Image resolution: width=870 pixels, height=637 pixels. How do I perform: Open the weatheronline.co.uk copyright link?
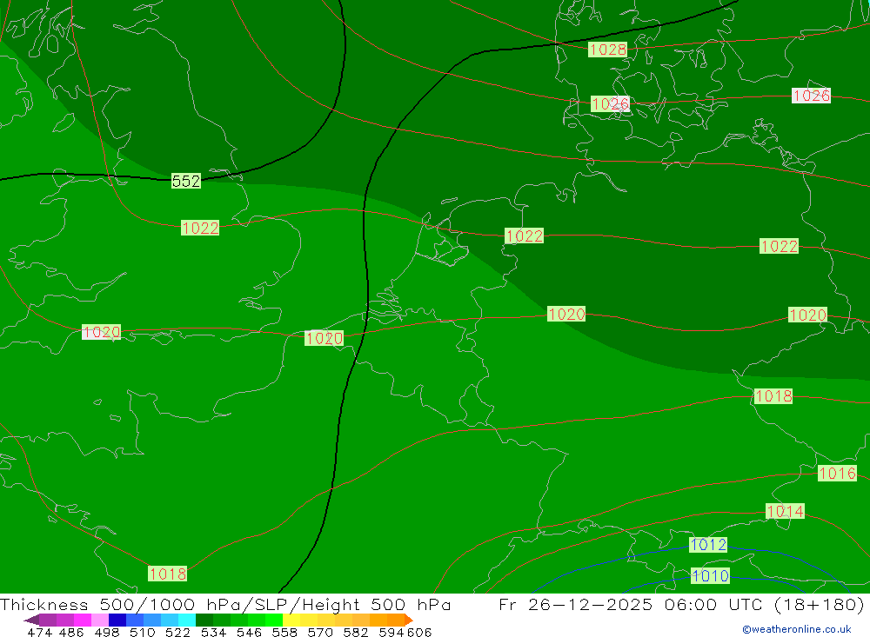[797, 629]
